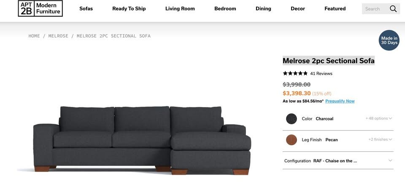This screenshot has height=182, width=405.
Task: Go to the Living Room menu
Action: tap(180, 9)
